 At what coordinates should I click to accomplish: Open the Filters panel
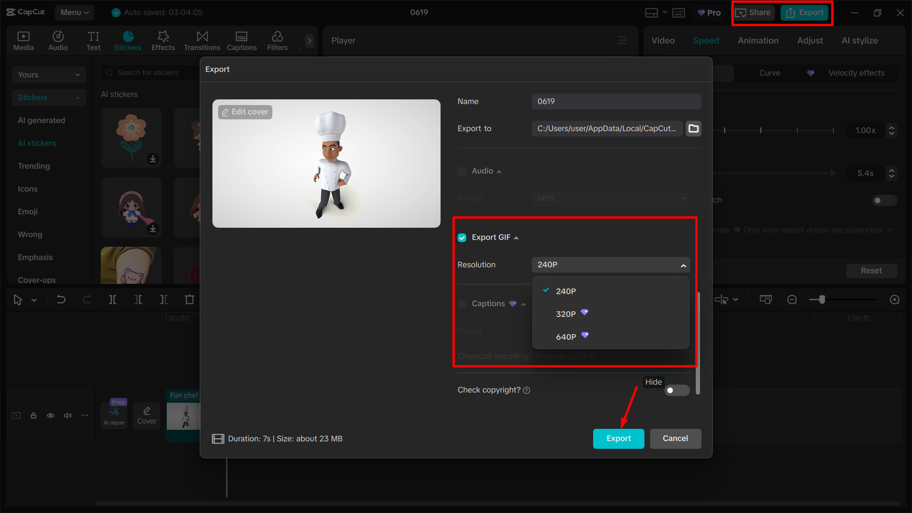coord(277,40)
